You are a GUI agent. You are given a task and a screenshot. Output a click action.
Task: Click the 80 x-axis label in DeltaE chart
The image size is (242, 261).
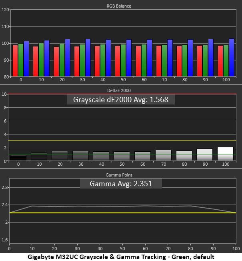(184, 164)
